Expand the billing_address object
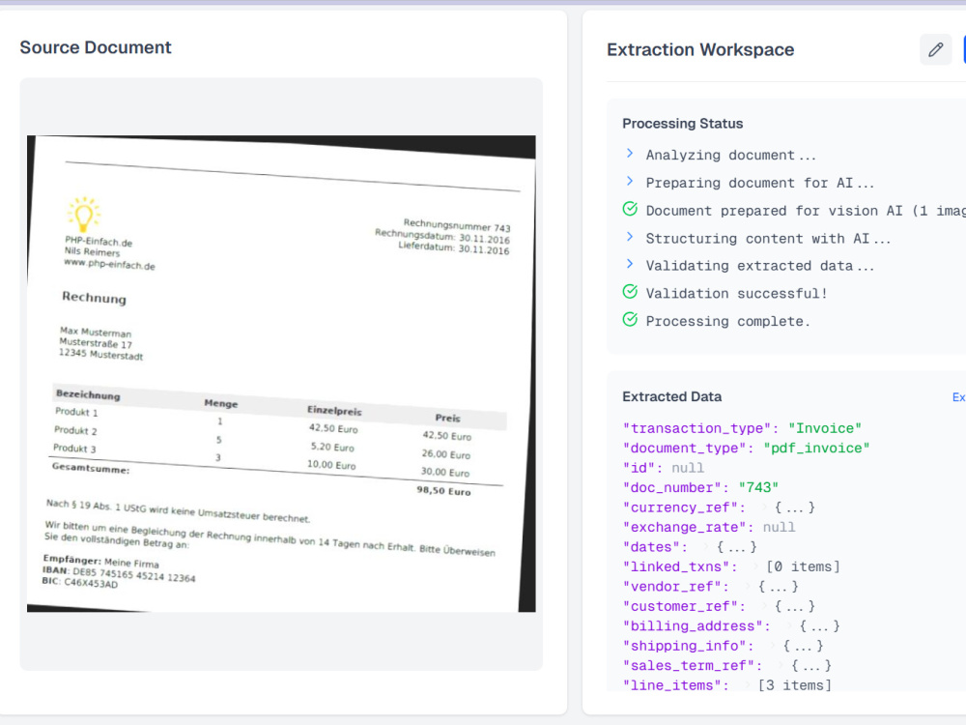The image size is (966, 725). click(790, 625)
